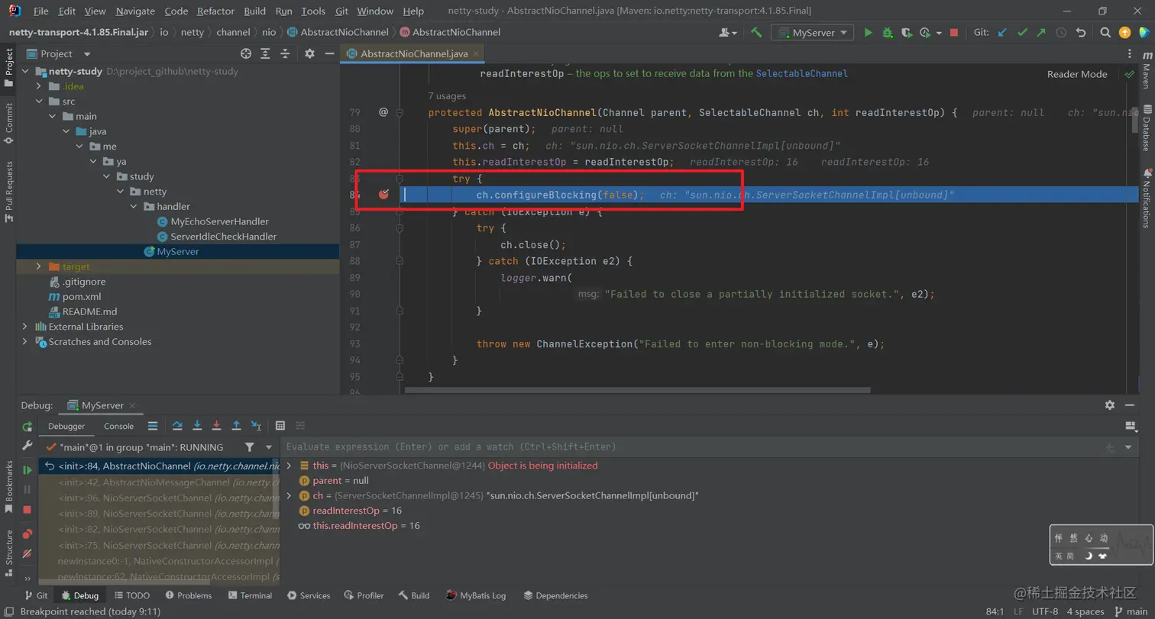Open the MyBatis Log tool window

click(477, 595)
